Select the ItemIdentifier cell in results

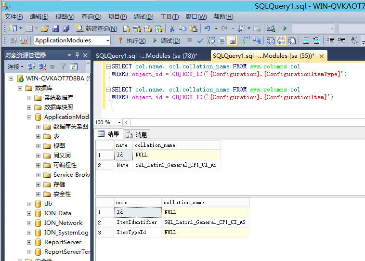pos(138,222)
